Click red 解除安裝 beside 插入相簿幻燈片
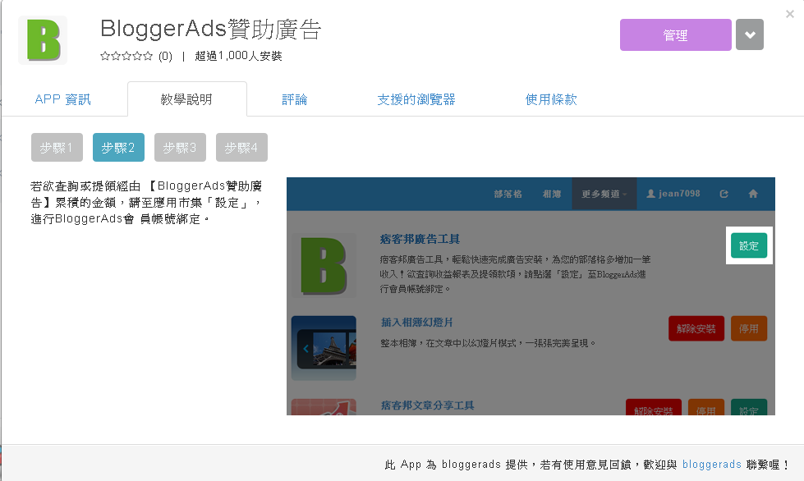This screenshot has width=804, height=481. [696, 328]
